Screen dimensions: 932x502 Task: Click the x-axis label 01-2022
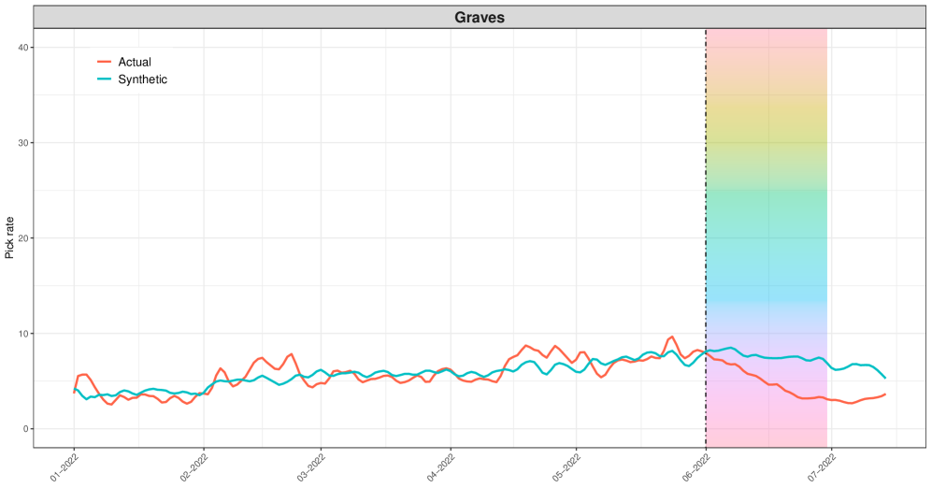pos(65,467)
